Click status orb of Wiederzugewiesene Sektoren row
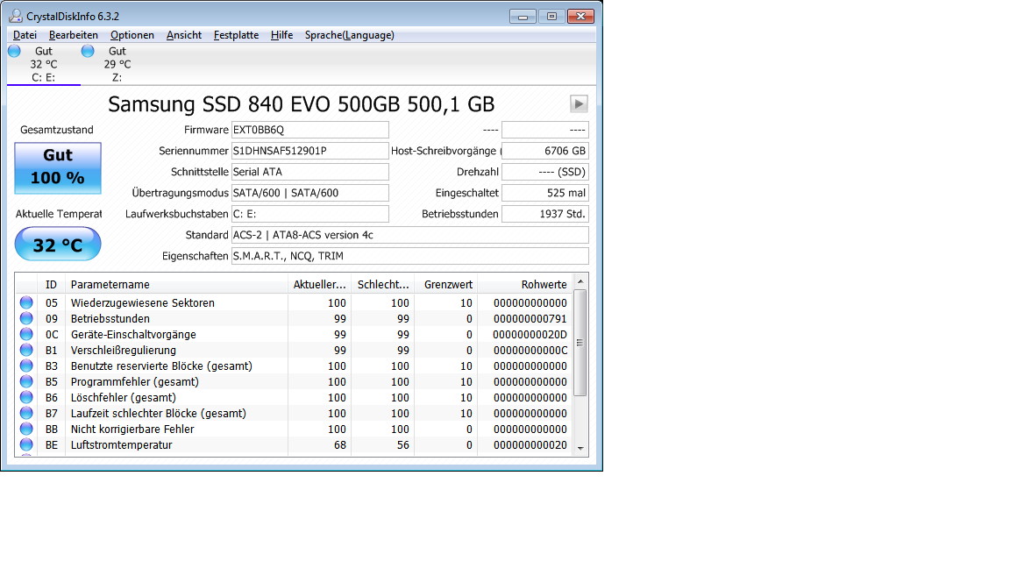 click(x=26, y=302)
